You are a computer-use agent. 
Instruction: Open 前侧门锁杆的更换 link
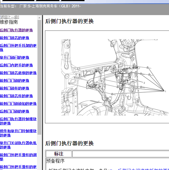15,88
